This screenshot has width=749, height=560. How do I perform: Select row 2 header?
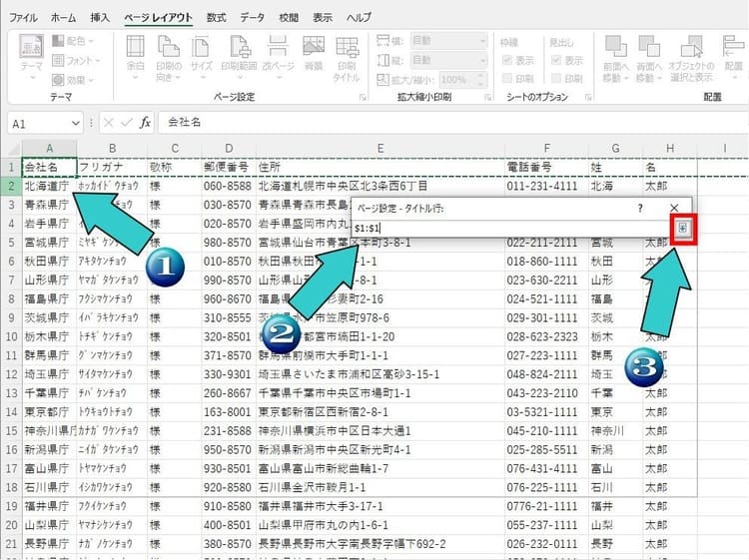(11, 187)
